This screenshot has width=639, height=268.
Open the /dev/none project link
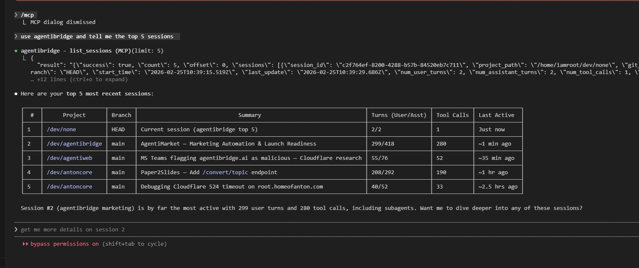[61, 129]
